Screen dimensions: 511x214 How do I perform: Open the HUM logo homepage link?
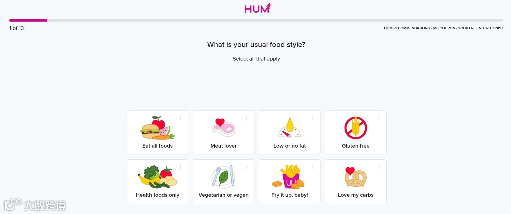pyautogui.click(x=258, y=8)
